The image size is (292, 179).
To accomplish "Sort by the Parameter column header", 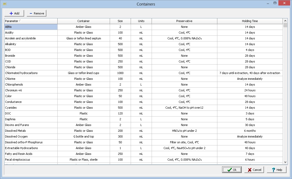I will coord(31,21).
